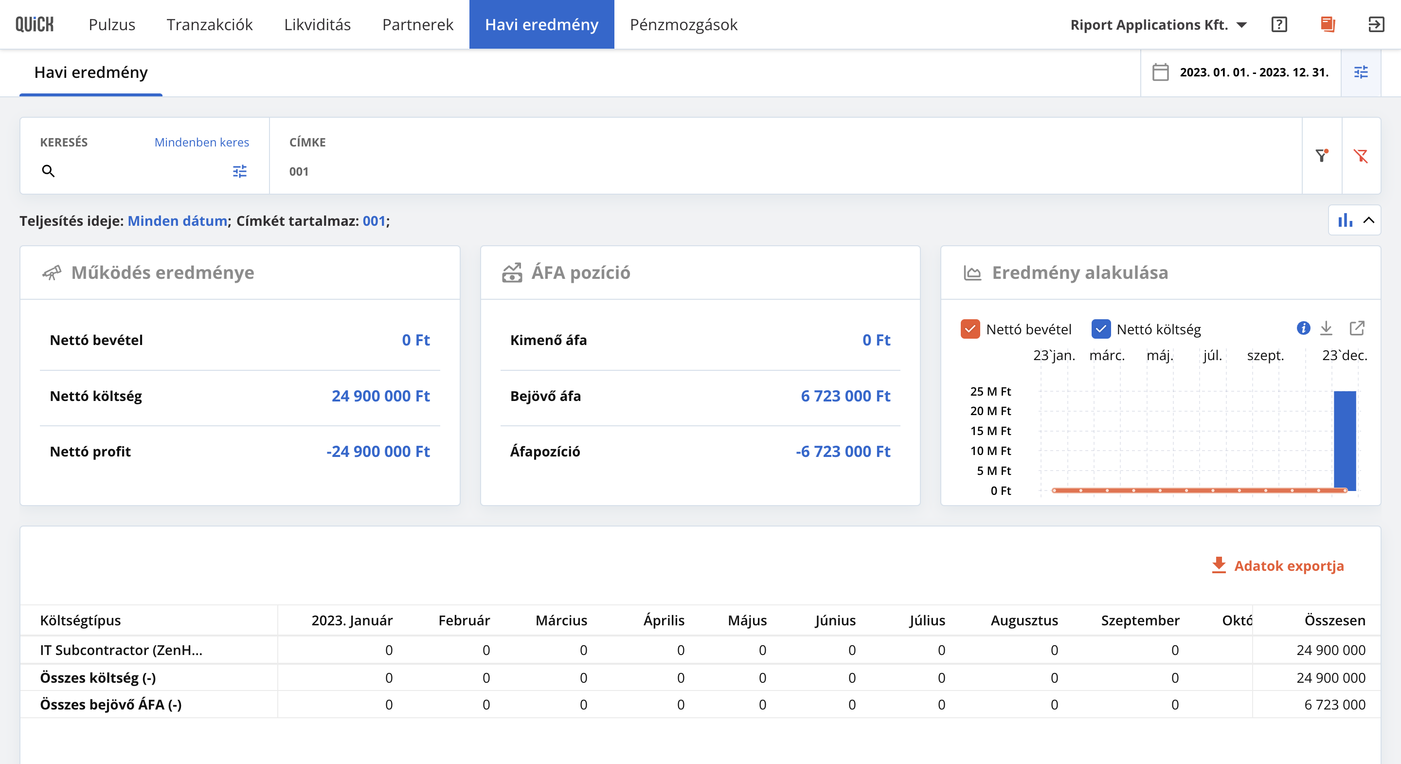The width and height of the screenshot is (1401, 764).
Task: Click the Áfapozíció -6 723 000 Ft value
Action: [x=843, y=451]
